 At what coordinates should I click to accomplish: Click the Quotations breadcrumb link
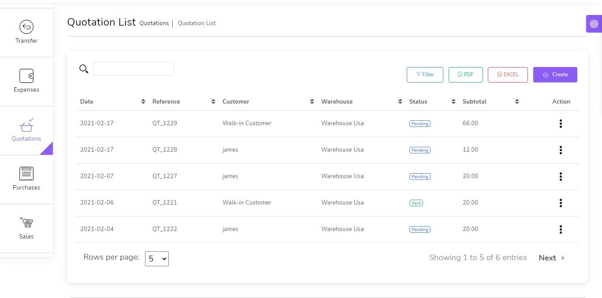[x=154, y=23]
